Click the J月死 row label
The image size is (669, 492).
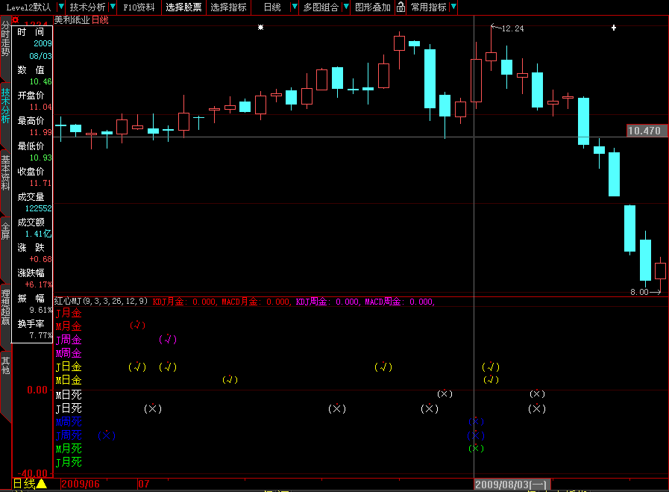pyautogui.click(x=69, y=462)
